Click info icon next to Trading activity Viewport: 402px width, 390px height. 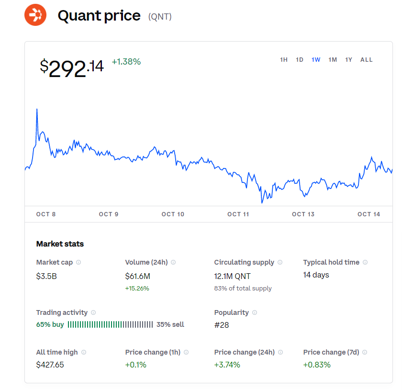(93, 312)
